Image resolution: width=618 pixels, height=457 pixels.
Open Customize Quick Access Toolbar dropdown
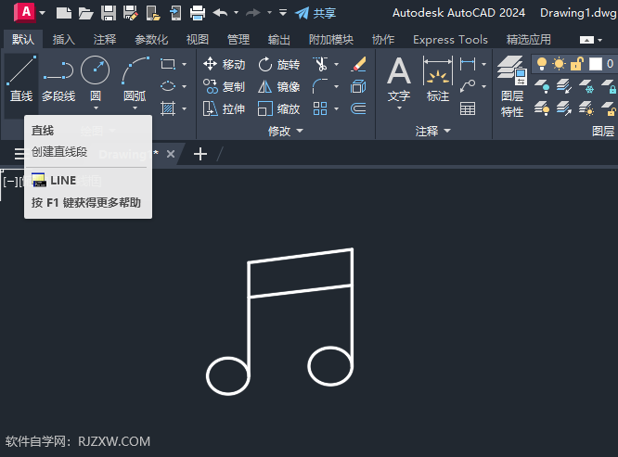(283, 13)
